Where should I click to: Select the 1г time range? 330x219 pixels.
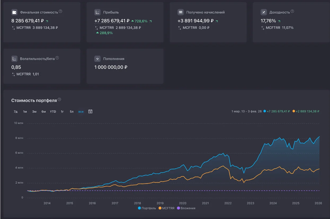(x=62, y=112)
